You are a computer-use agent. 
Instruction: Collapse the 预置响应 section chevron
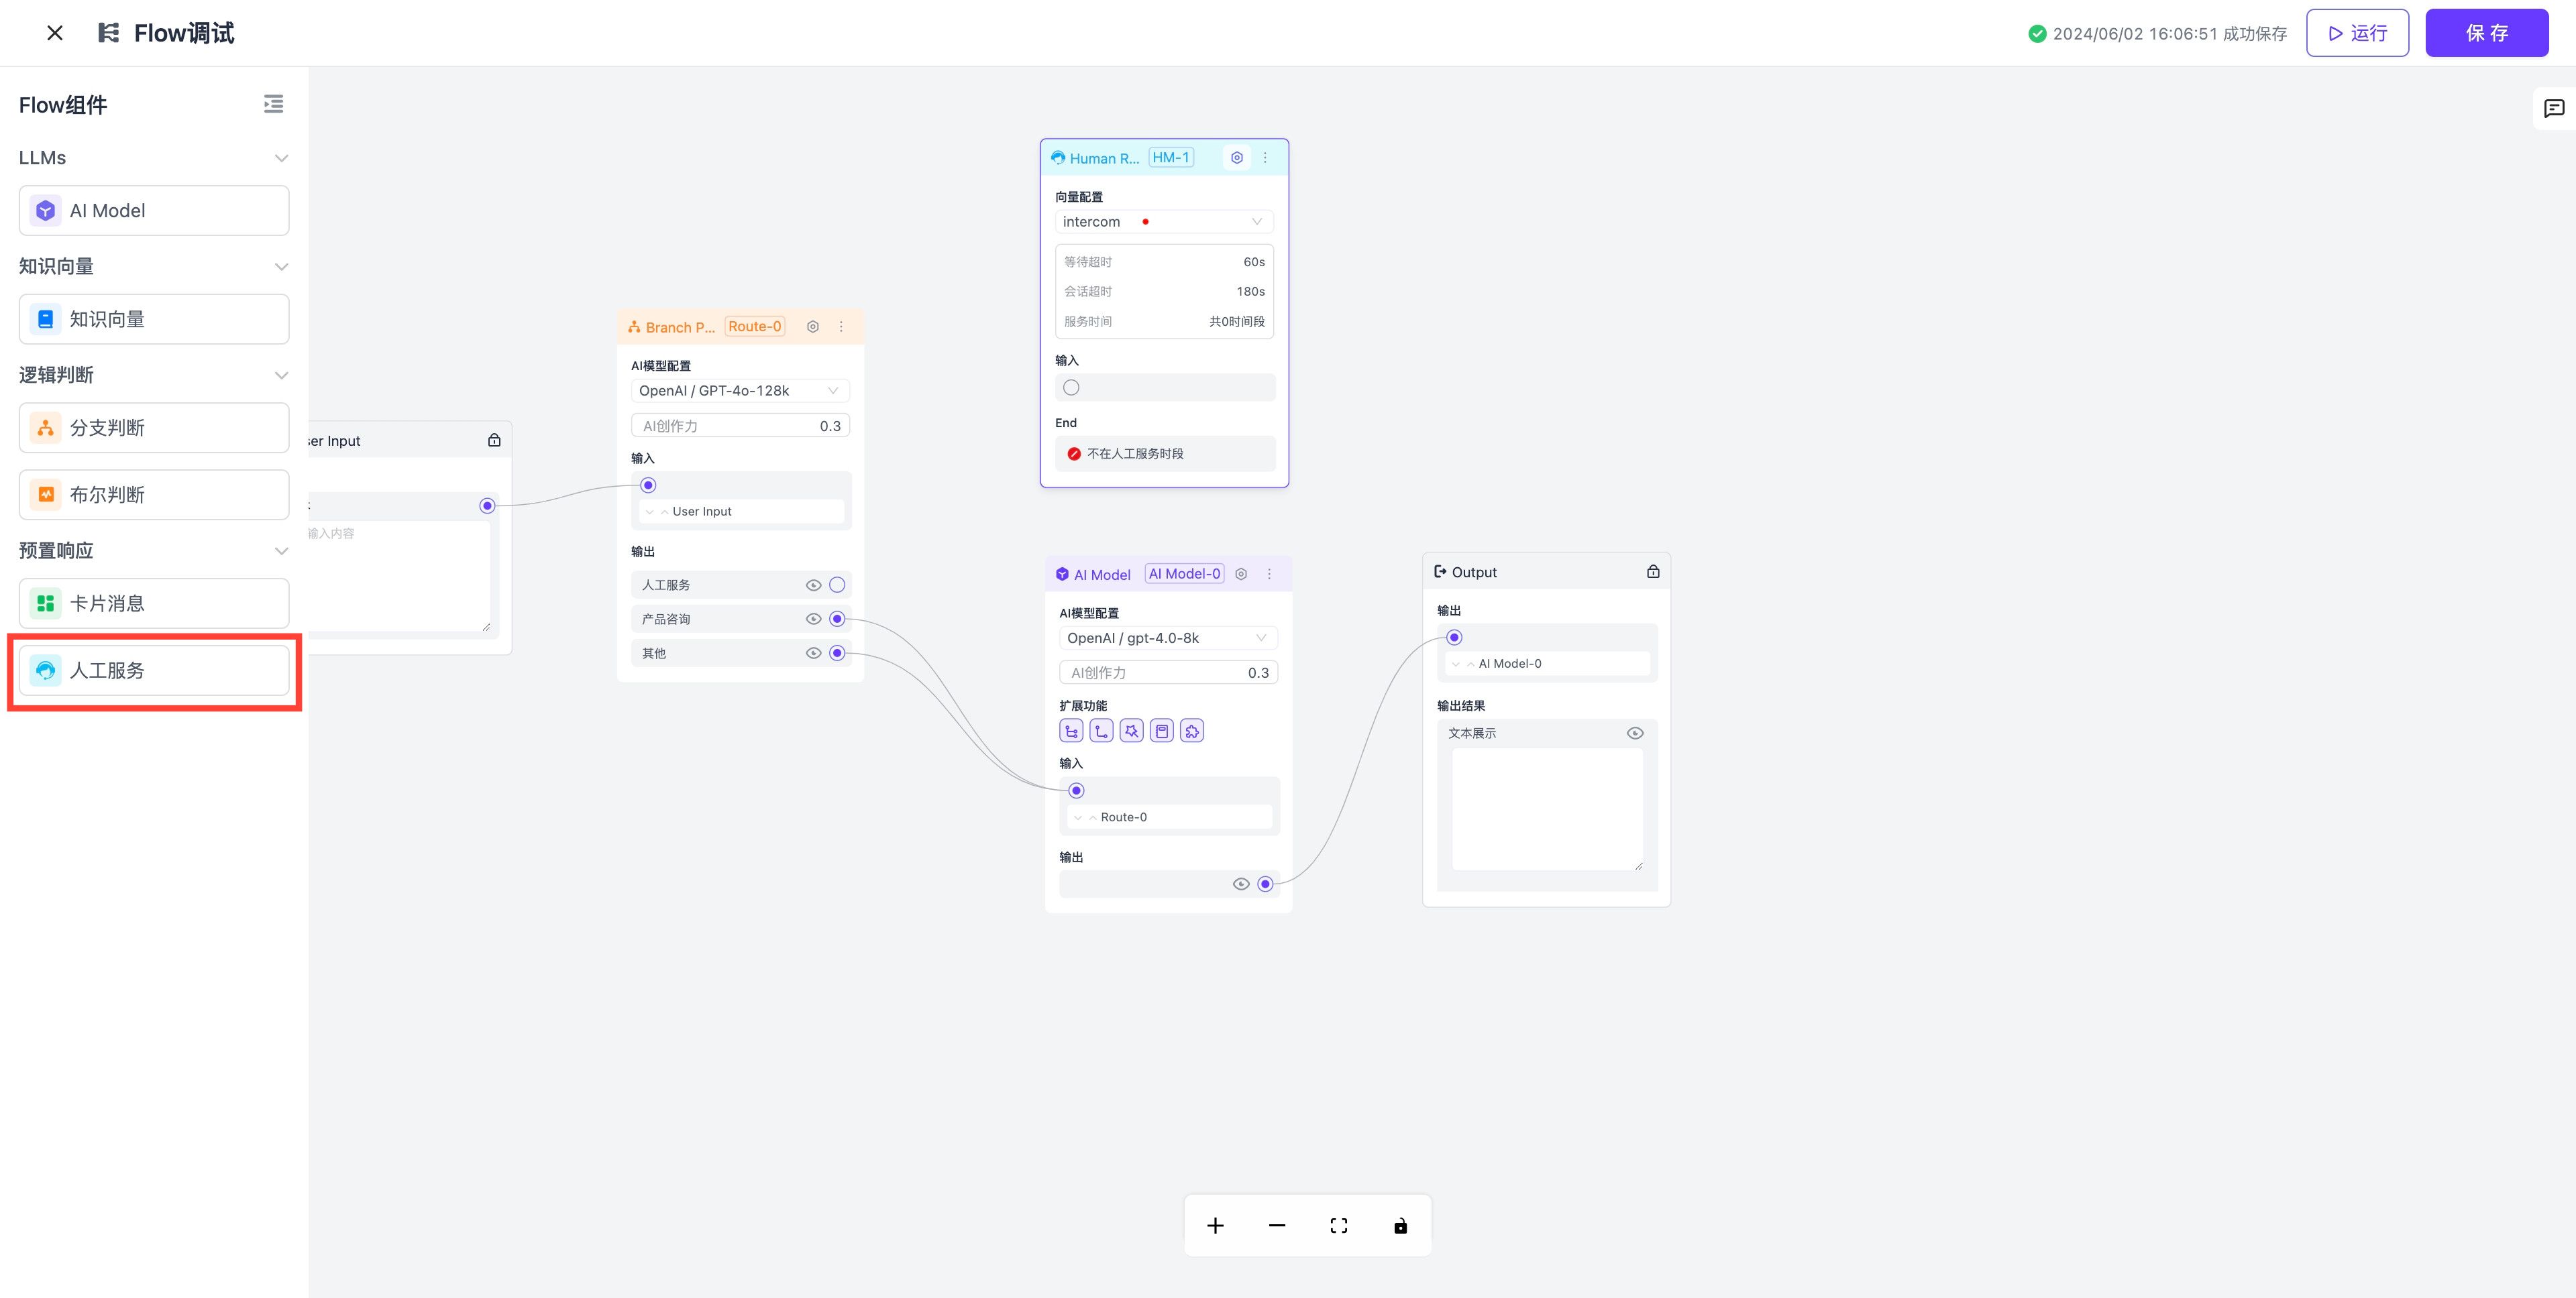(281, 552)
